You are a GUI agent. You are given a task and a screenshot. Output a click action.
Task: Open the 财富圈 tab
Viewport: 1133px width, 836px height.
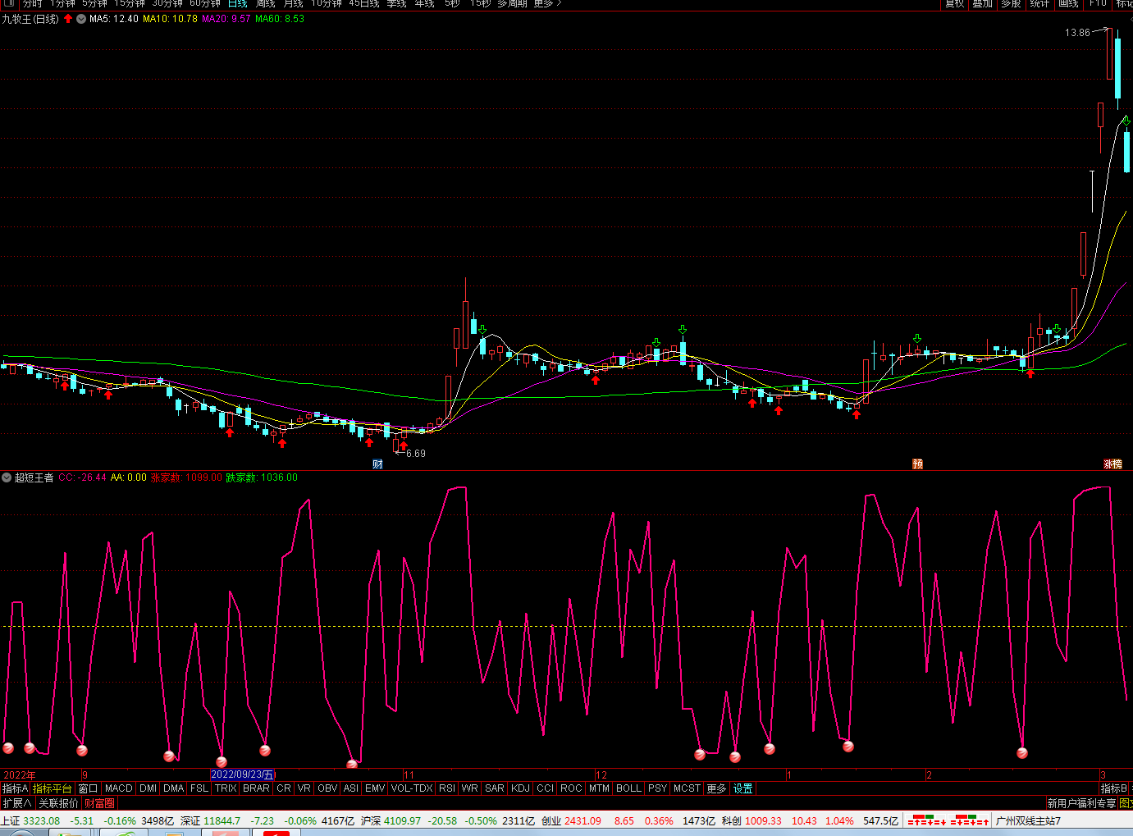[x=99, y=803]
